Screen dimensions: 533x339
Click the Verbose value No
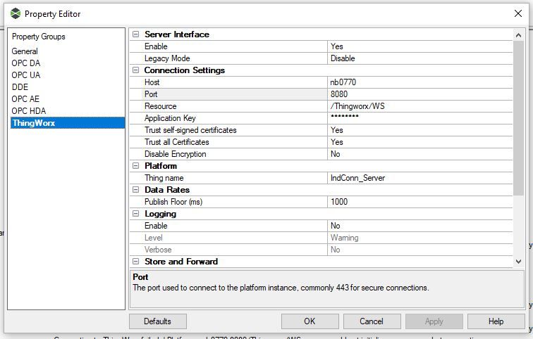[419, 250]
